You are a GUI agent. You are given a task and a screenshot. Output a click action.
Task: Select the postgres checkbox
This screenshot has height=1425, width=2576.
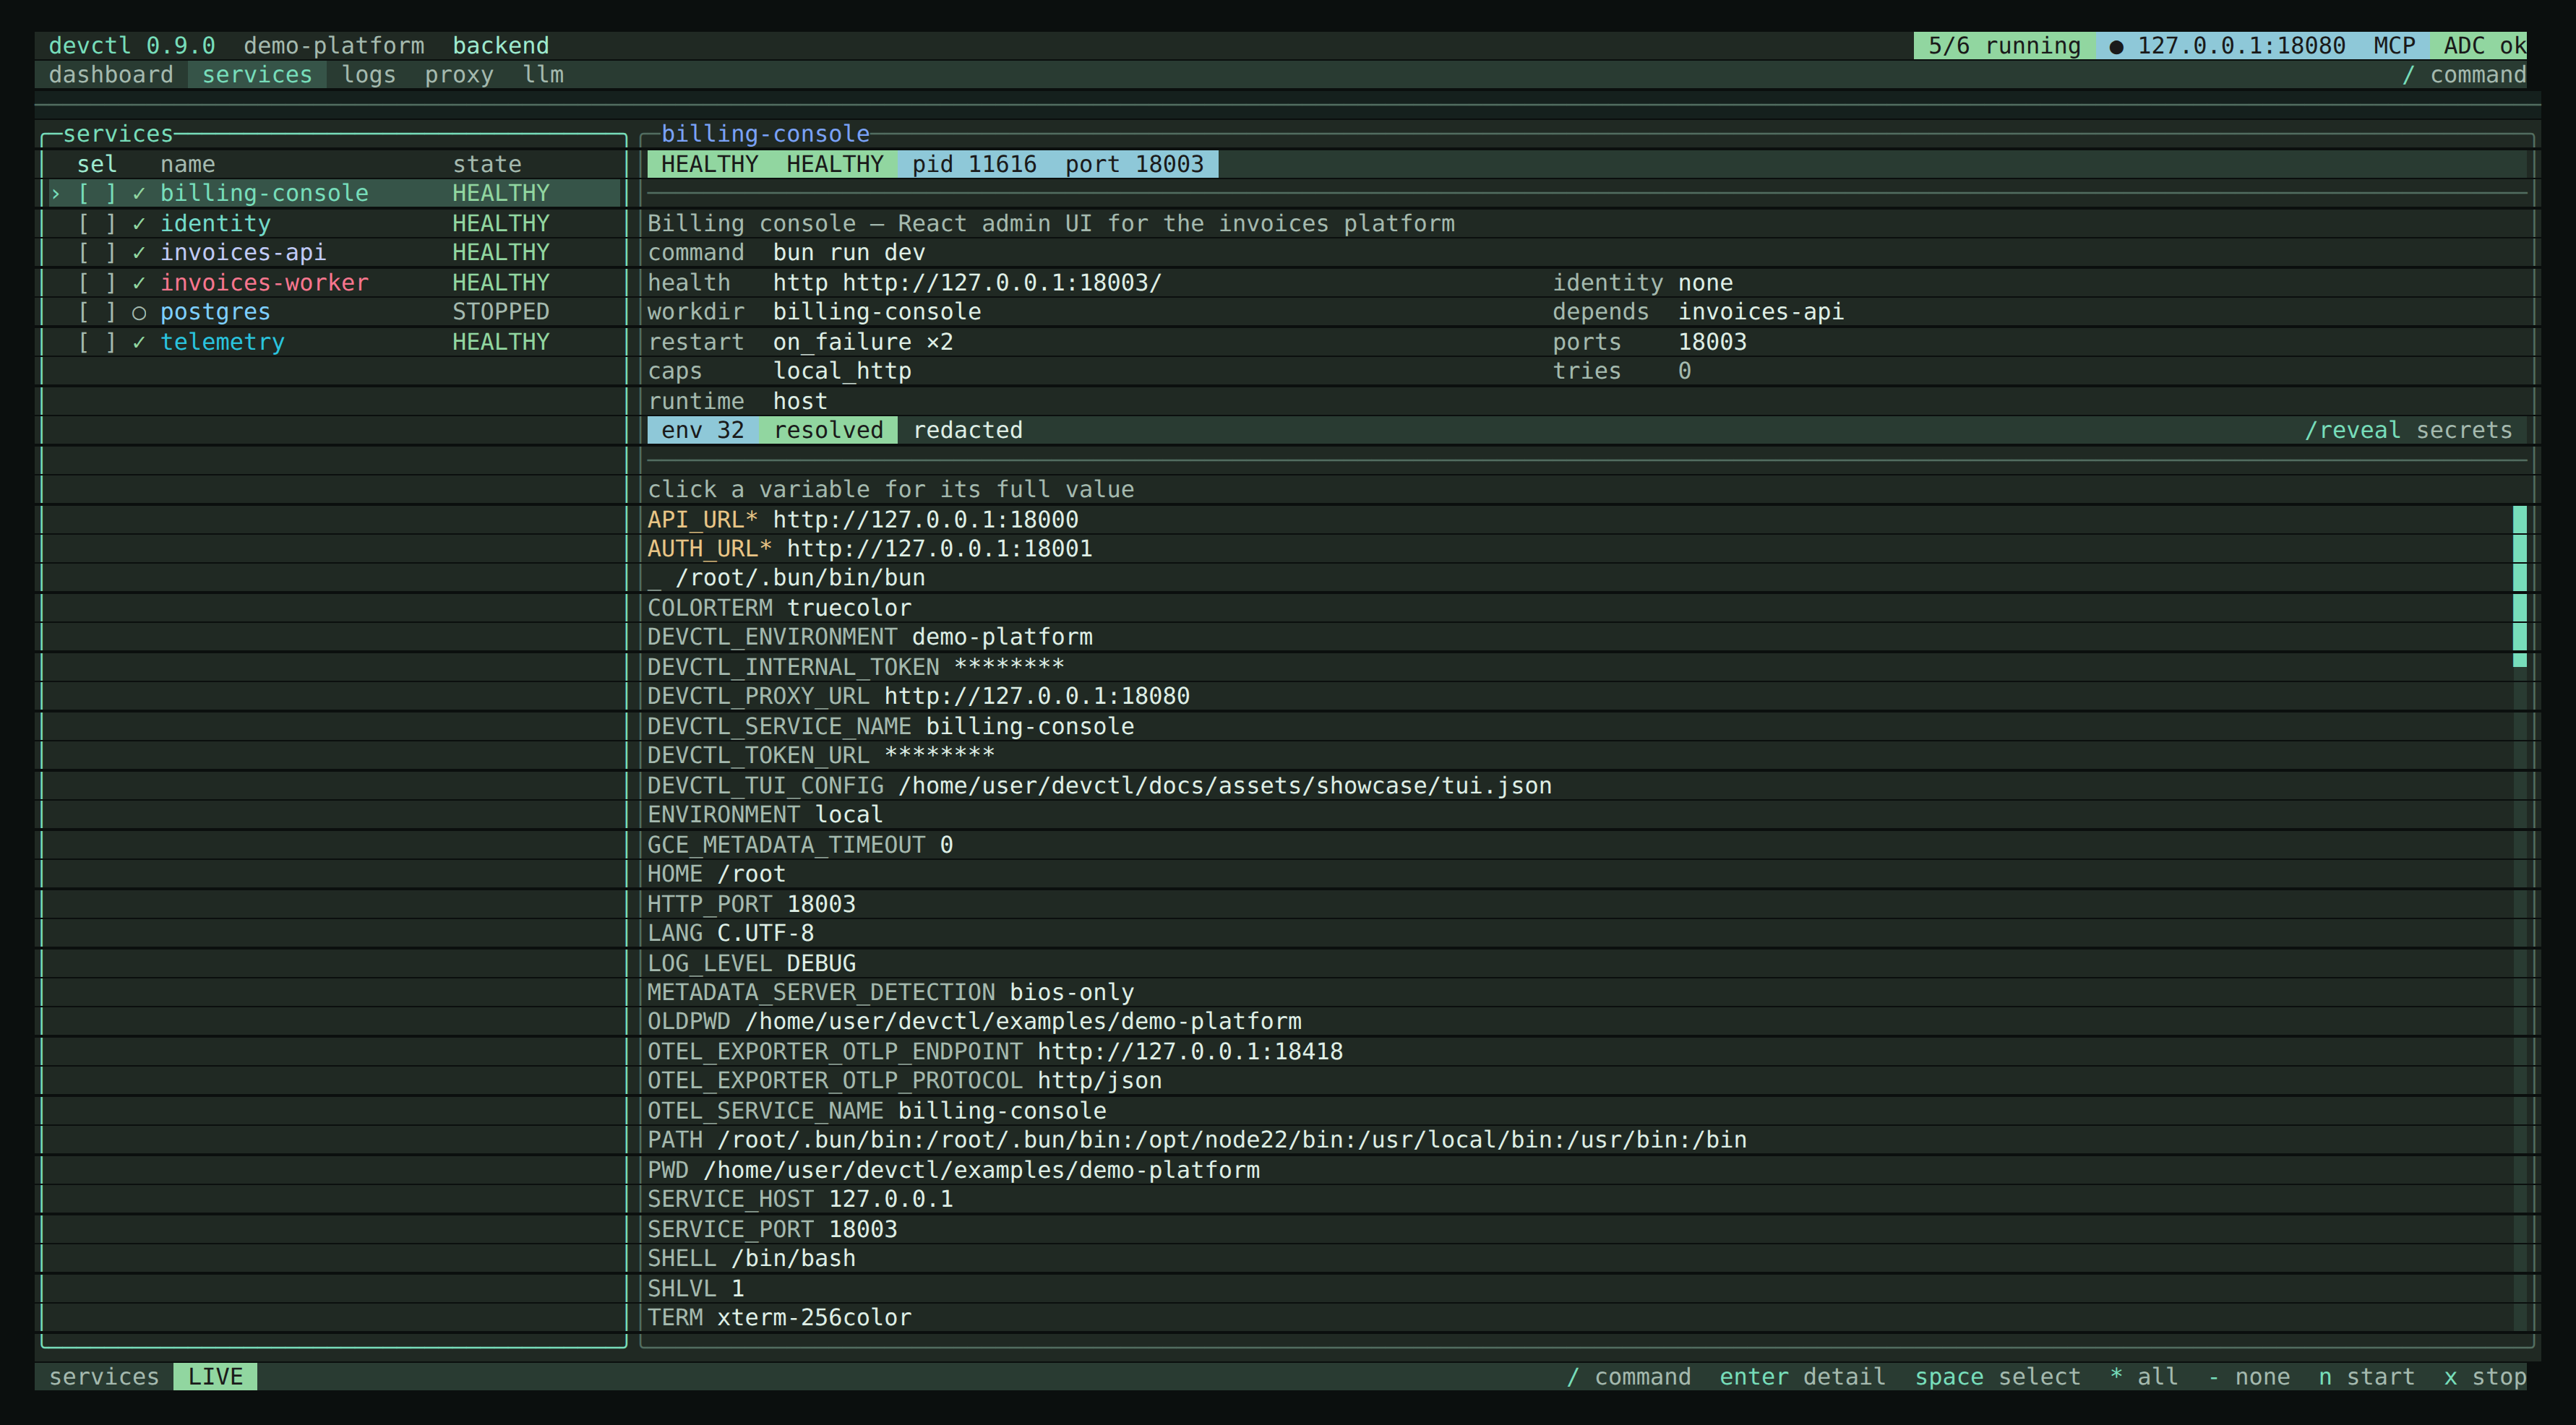pyautogui.click(x=97, y=312)
